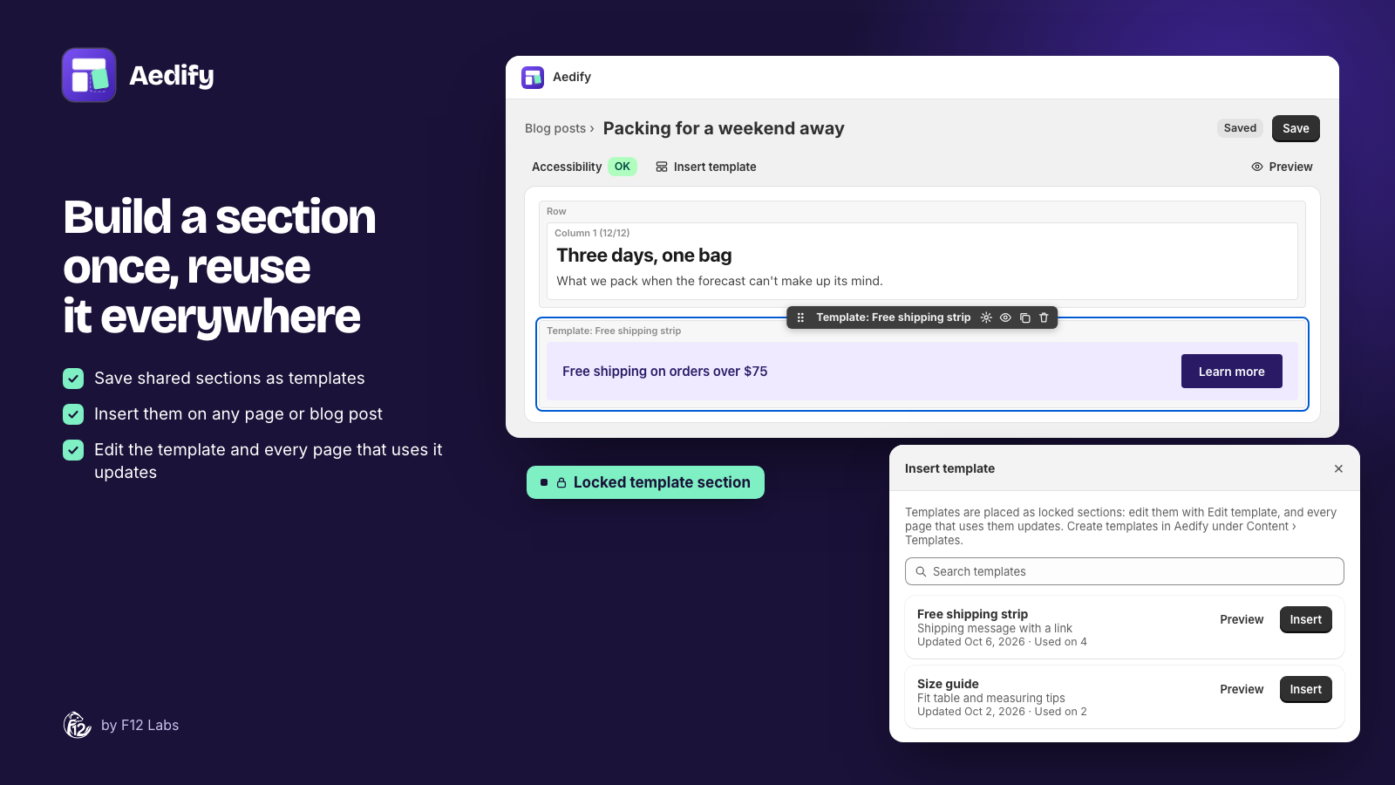Click the 'Row' label
The height and width of the screenshot is (785, 1395).
point(556,211)
